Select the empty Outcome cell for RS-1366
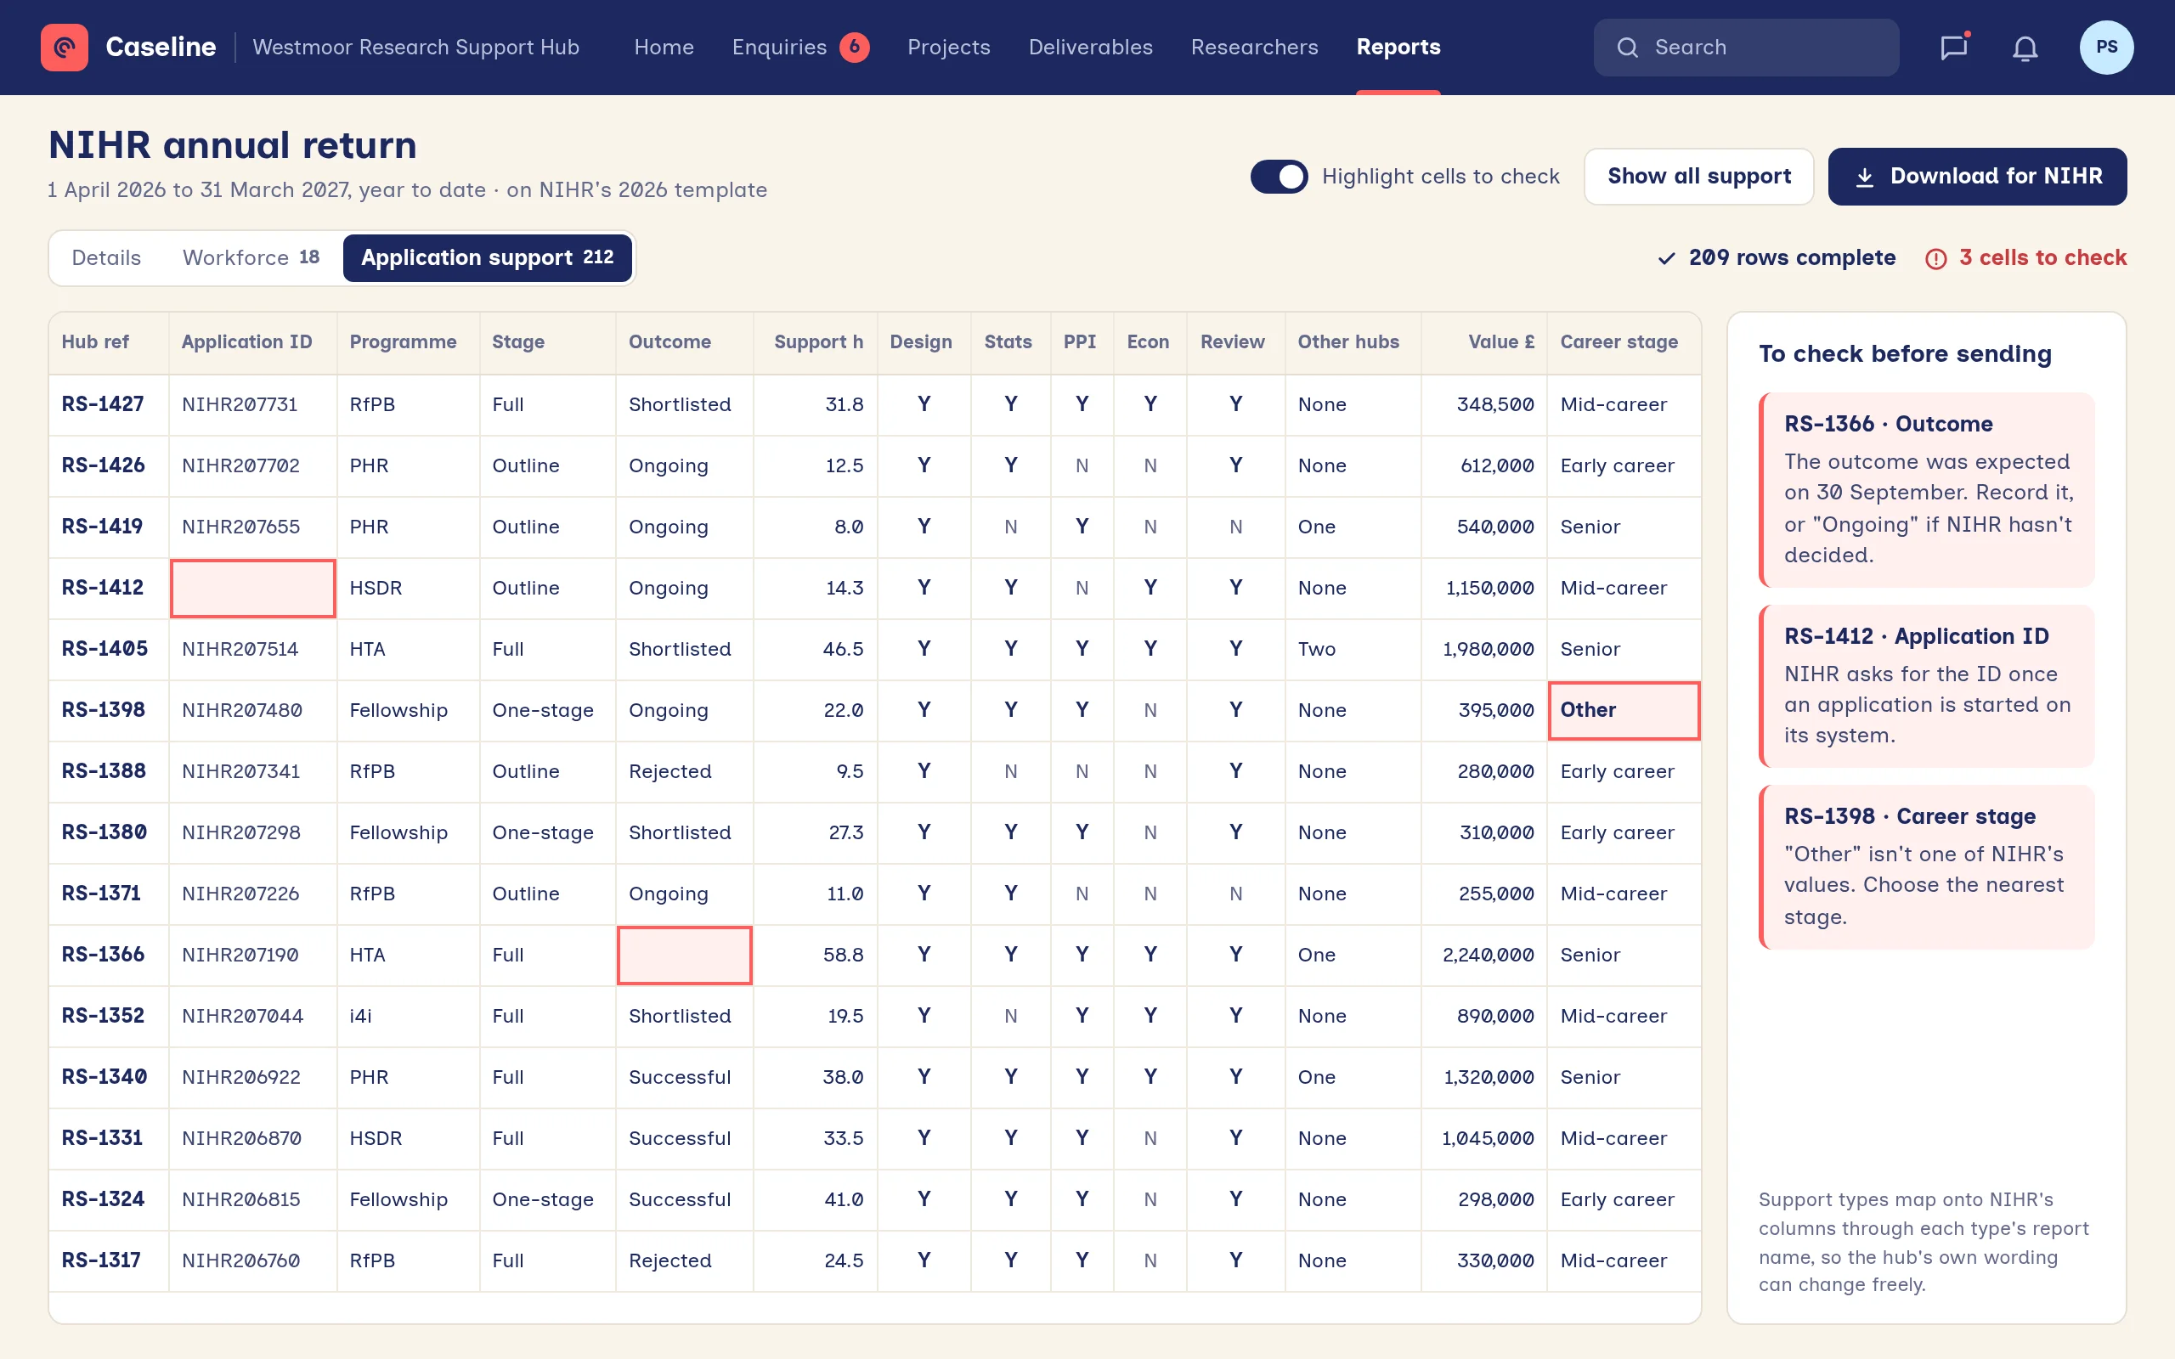Viewport: 2175px width, 1359px height. click(x=684, y=955)
